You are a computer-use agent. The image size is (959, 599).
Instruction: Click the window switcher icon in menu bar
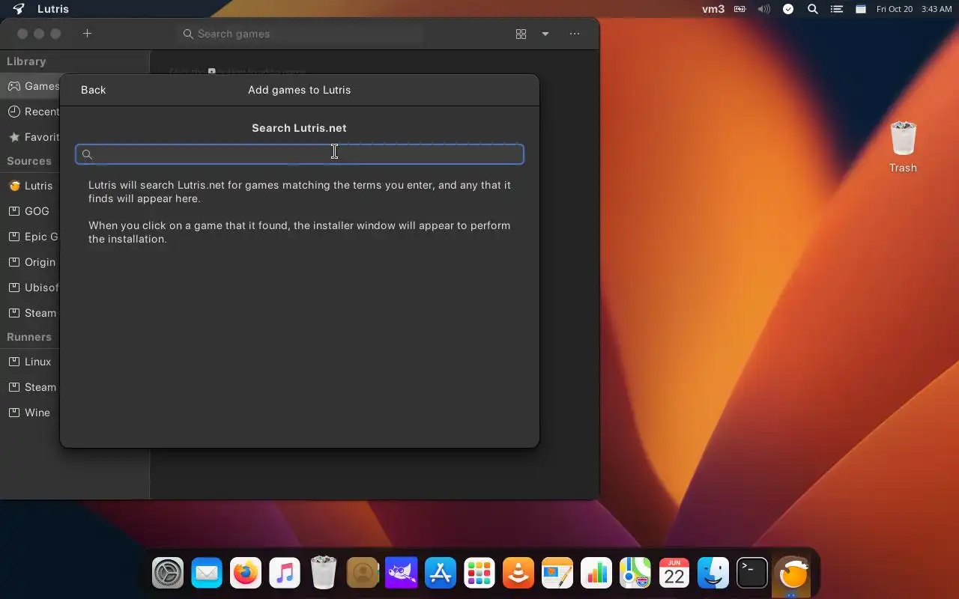coord(861,9)
